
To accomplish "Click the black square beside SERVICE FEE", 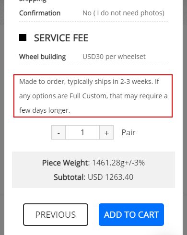I will click(23, 38).
